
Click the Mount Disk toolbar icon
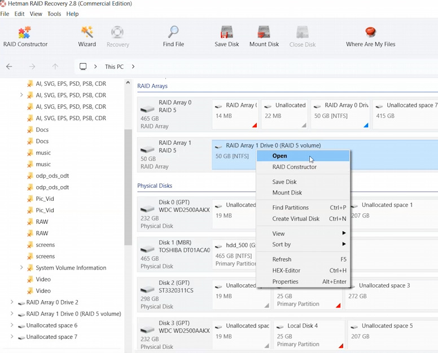(264, 37)
